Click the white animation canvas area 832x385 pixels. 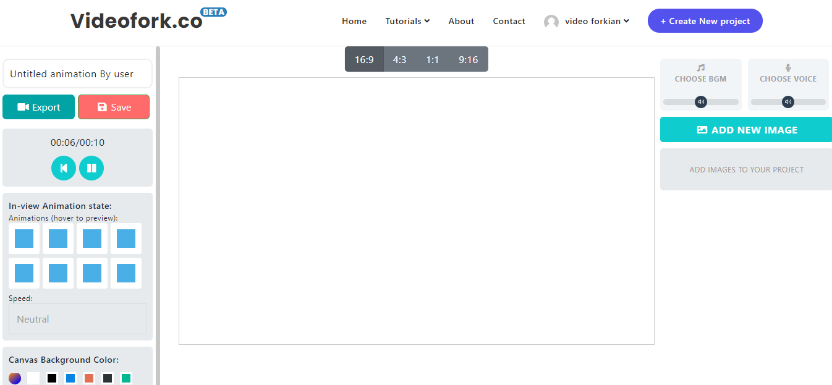(x=417, y=211)
